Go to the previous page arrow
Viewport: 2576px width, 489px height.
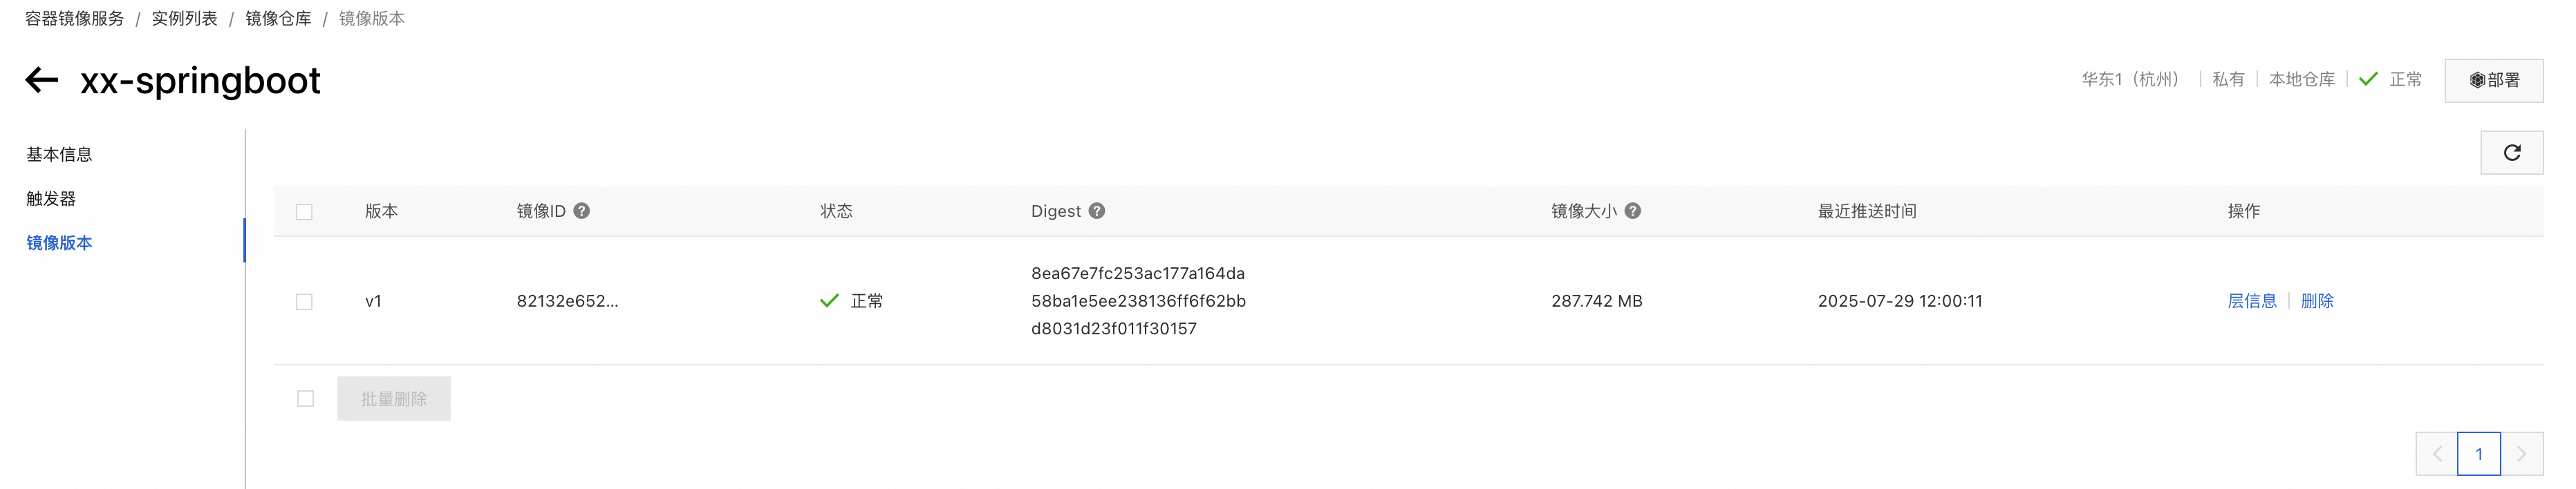pyautogui.click(x=2437, y=454)
